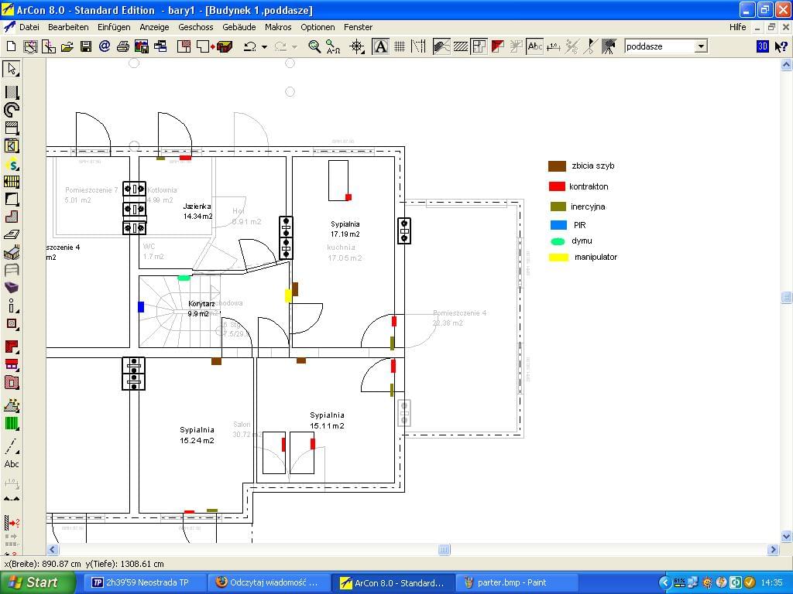Switch to 3D view with the 3D button

point(763,46)
